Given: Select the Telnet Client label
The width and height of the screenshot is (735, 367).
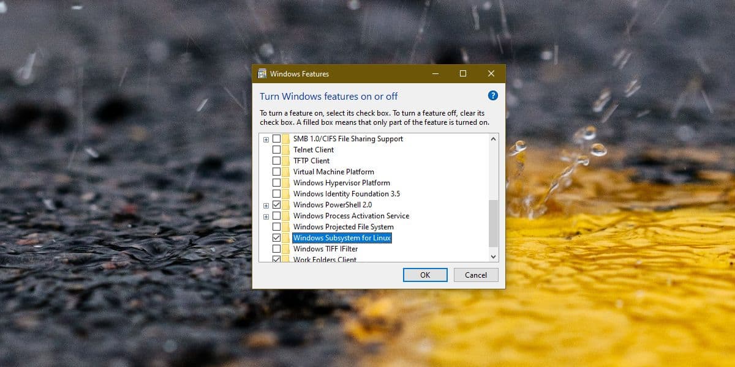Looking at the screenshot, I should point(314,150).
